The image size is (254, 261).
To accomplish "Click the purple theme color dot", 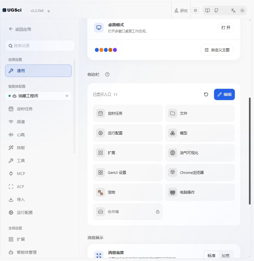I will coord(115,50).
